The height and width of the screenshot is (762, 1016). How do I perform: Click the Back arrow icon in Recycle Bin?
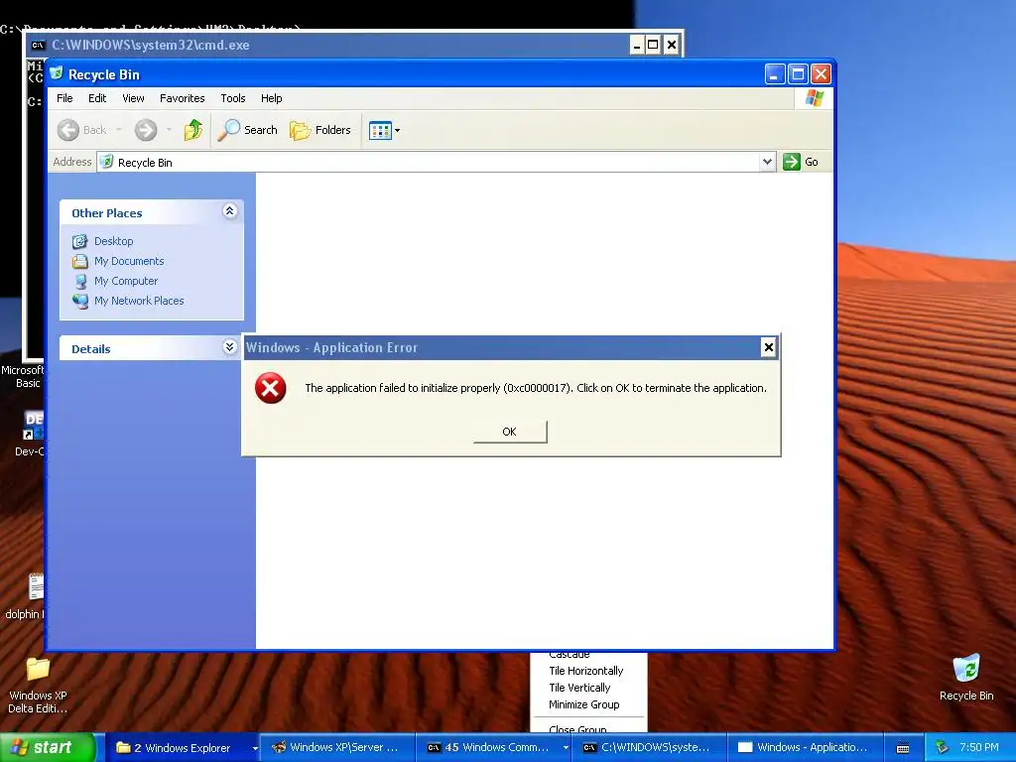68,130
